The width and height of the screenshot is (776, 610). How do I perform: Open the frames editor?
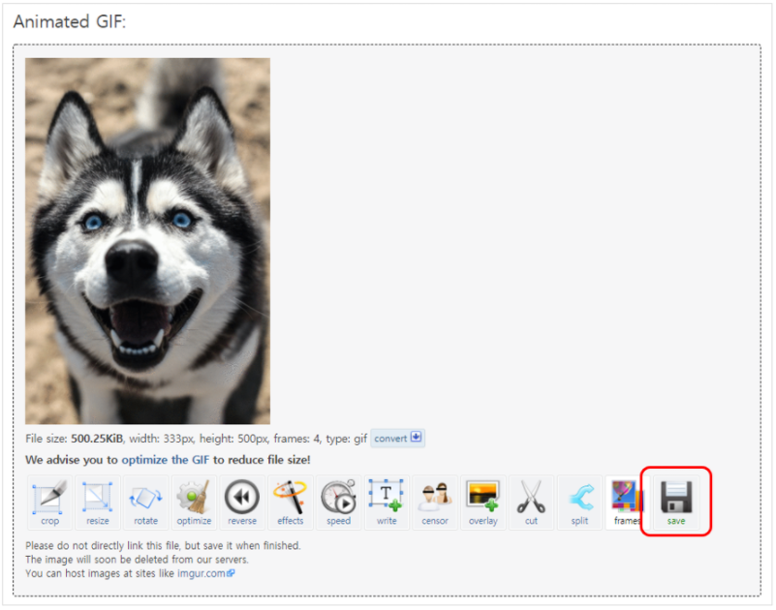pyautogui.click(x=625, y=503)
